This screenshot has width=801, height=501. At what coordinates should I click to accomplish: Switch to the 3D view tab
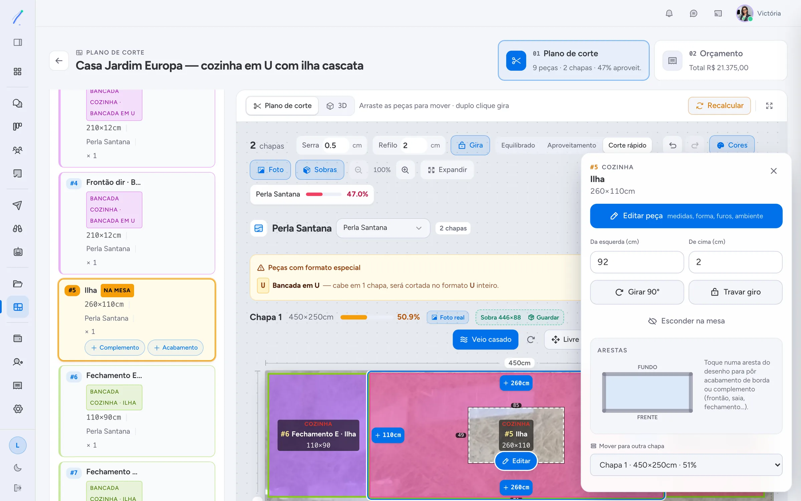click(336, 106)
